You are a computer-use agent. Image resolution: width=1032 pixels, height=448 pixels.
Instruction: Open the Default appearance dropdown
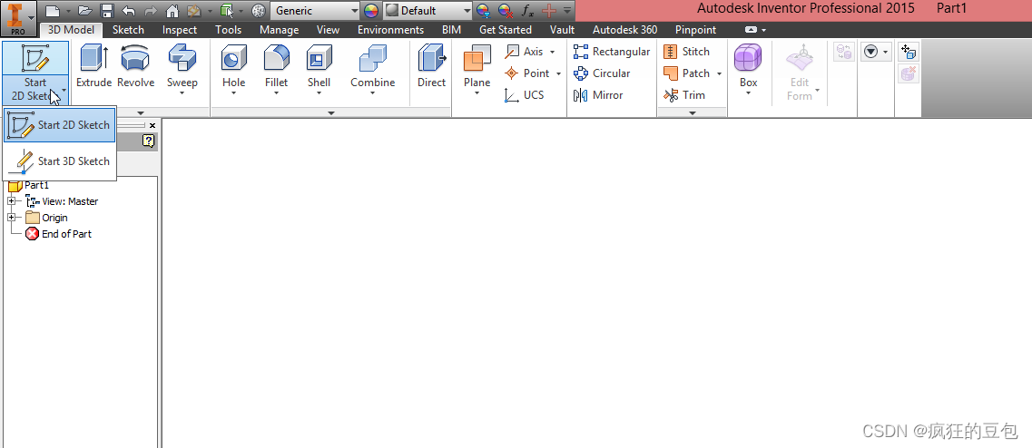[467, 11]
